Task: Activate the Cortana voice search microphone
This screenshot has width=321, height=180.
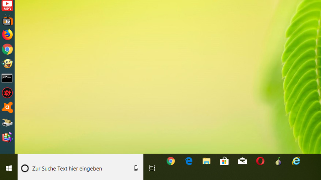Action: coord(135,168)
